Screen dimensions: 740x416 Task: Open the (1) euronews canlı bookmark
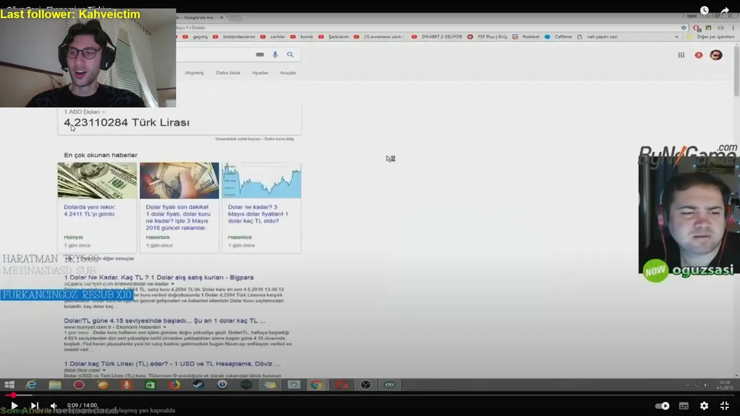point(379,37)
